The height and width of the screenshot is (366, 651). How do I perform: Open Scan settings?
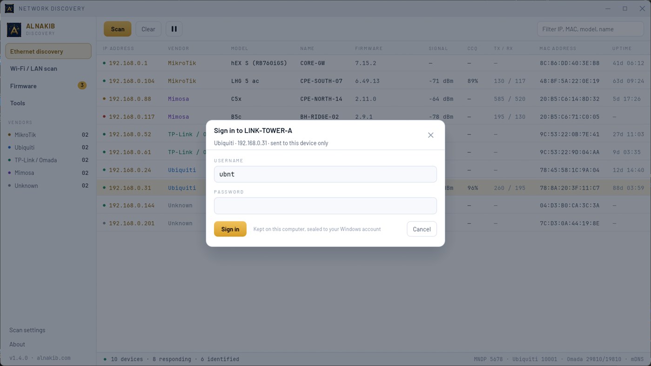[x=27, y=330]
